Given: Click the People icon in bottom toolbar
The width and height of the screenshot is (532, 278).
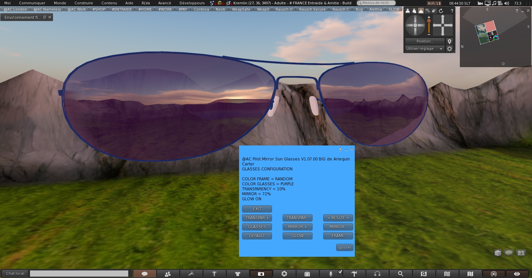Looking at the screenshot, I should pyautogui.click(x=168, y=274).
